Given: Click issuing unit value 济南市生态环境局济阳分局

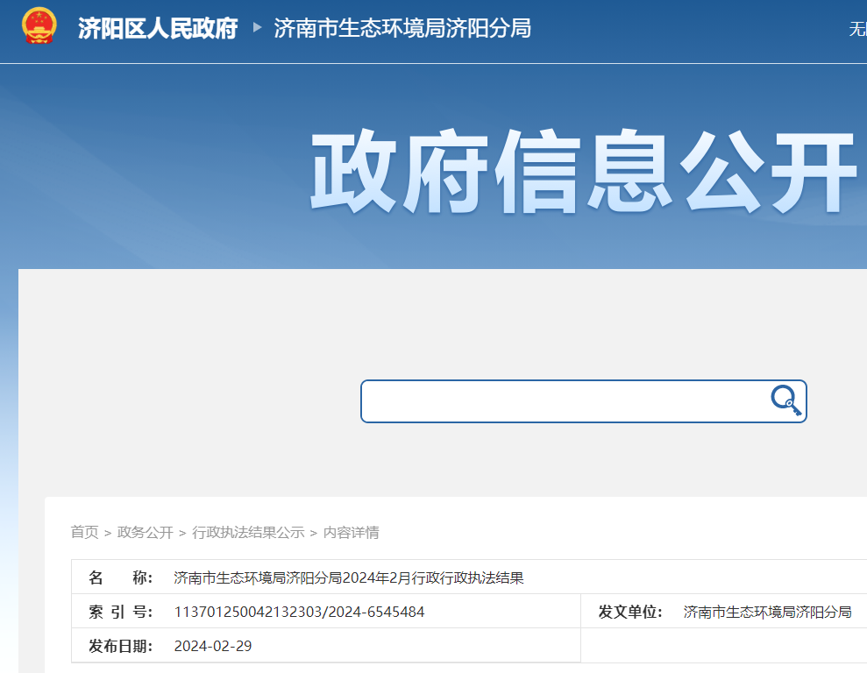Looking at the screenshot, I should pyautogui.click(x=767, y=612).
